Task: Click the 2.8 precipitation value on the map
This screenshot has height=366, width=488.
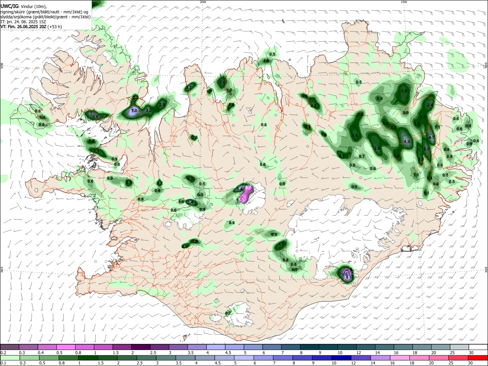Action: click(x=162, y=104)
